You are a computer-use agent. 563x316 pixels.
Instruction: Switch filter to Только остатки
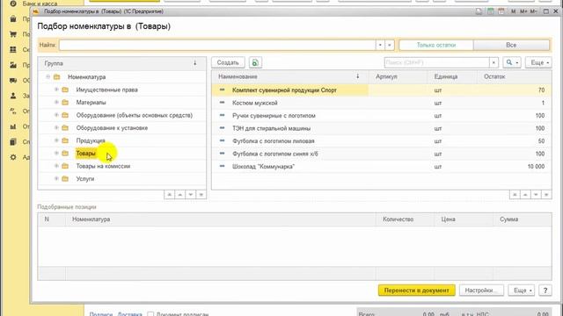(x=436, y=45)
